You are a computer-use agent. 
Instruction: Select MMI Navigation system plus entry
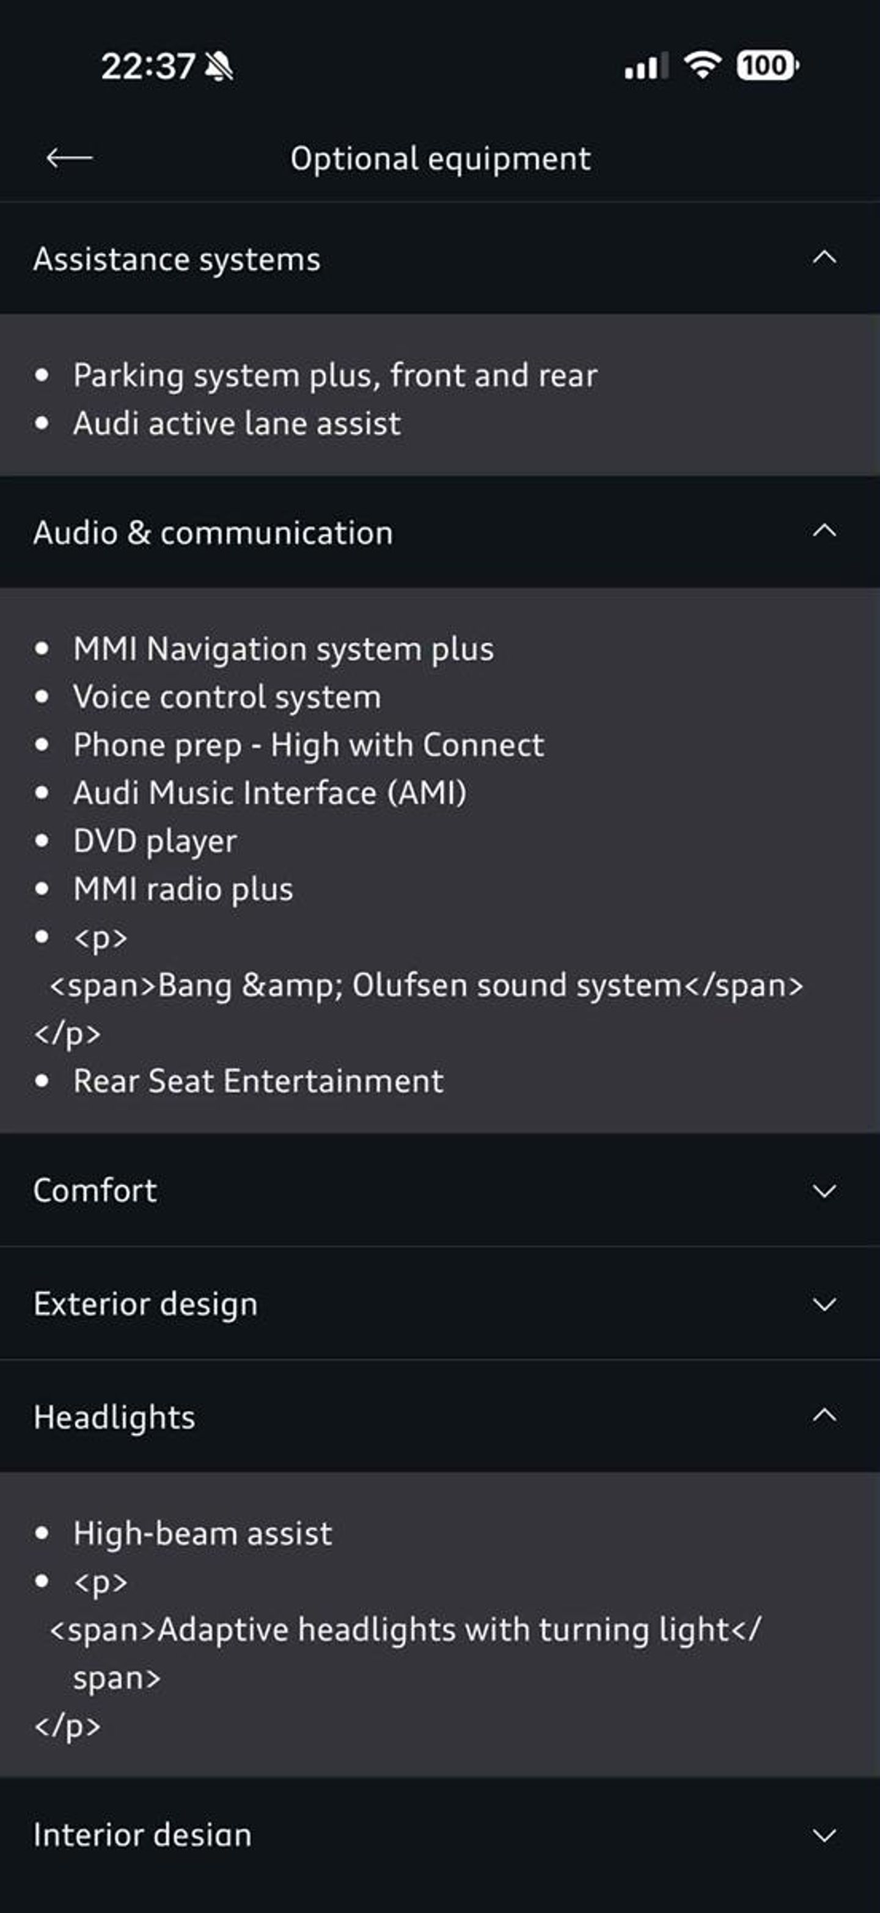283,649
